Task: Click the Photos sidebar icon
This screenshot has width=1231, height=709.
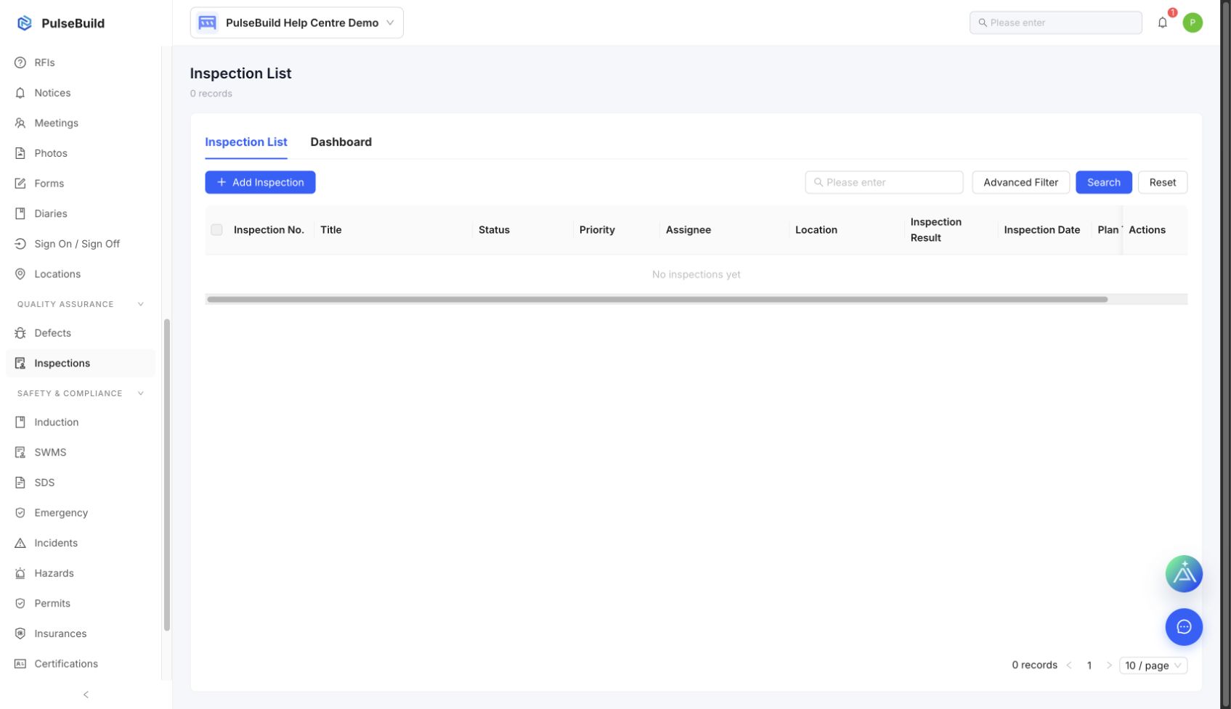Action: pyautogui.click(x=20, y=153)
